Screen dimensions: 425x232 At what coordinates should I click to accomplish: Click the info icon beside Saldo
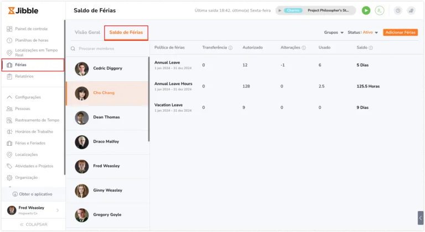[371, 48]
